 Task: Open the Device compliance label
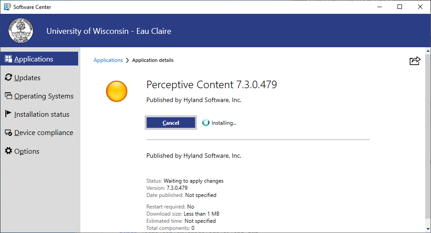[43, 133]
